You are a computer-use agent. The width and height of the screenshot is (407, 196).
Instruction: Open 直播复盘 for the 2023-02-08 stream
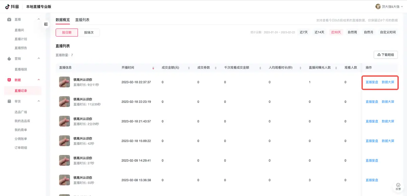372,180
